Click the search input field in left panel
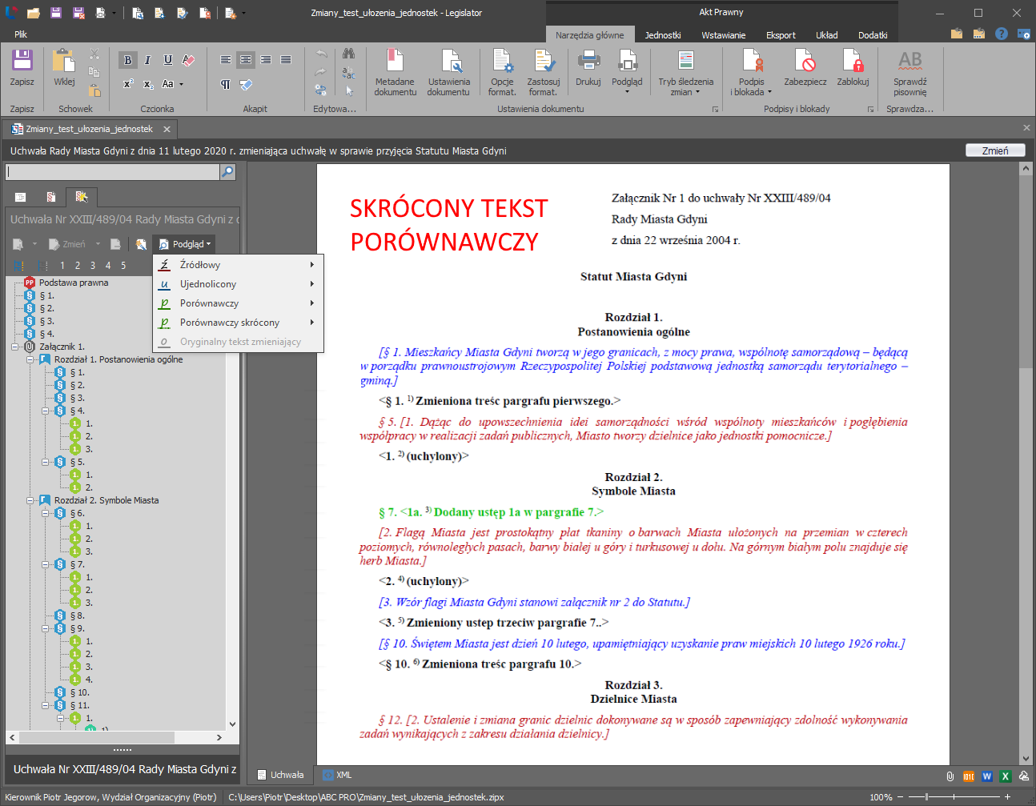The height and width of the screenshot is (806, 1036). pos(112,171)
